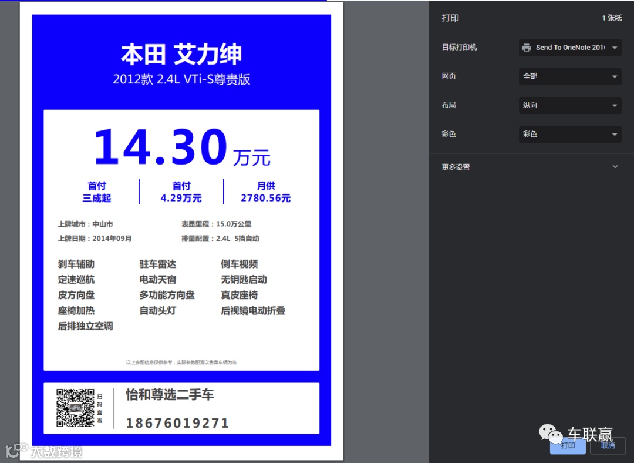
Task: Open the 目标打印机 destination dropdown
Action: click(x=569, y=48)
